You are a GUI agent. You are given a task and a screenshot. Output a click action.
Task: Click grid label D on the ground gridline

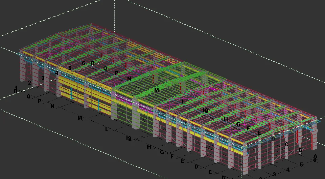click(196, 167)
